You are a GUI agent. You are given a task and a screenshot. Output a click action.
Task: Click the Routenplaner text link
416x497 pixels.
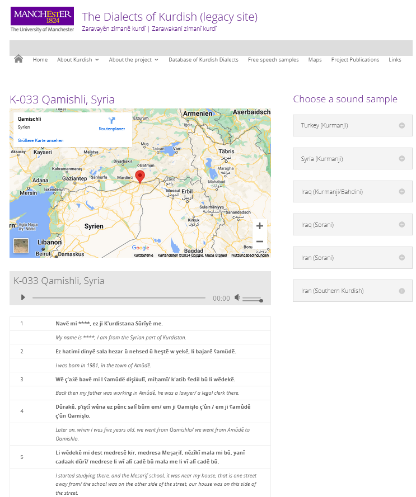pyautogui.click(x=112, y=129)
